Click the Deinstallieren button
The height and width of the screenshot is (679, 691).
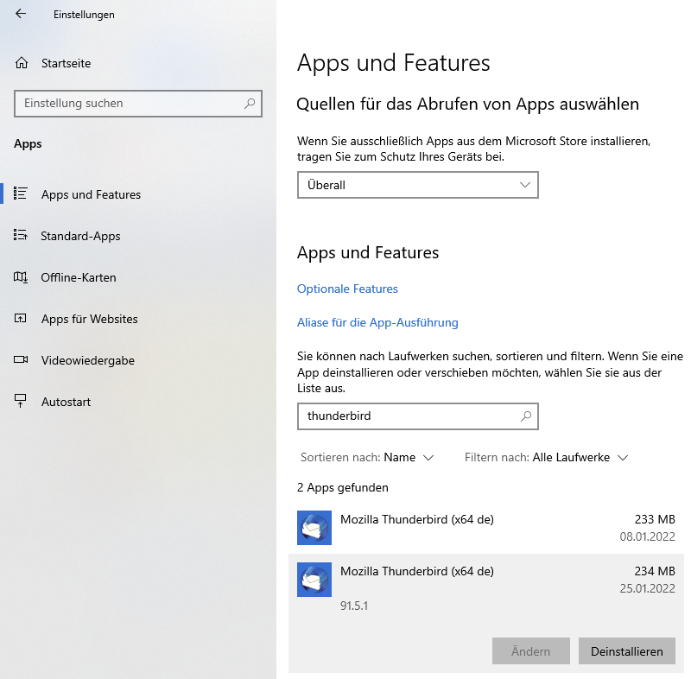[626, 650]
